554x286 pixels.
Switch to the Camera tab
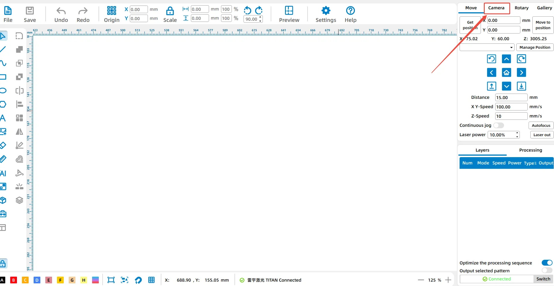click(x=496, y=8)
